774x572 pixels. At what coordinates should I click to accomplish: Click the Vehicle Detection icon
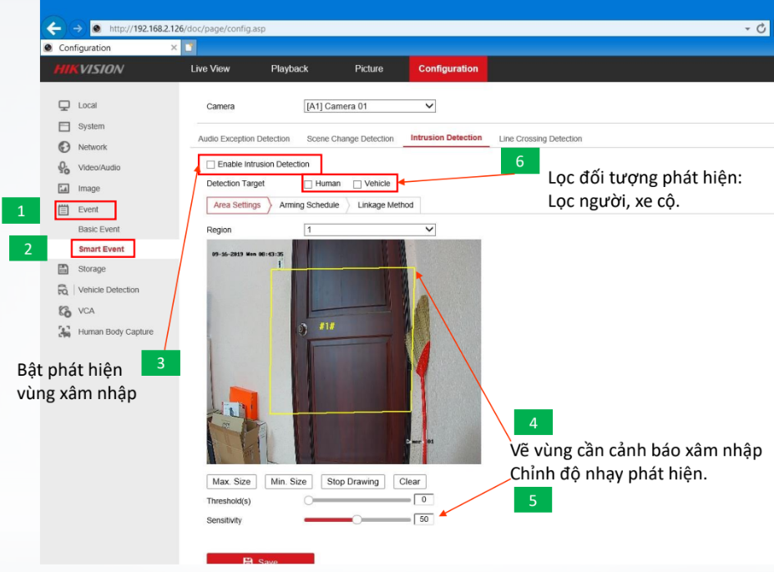pyautogui.click(x=63, y=290)
